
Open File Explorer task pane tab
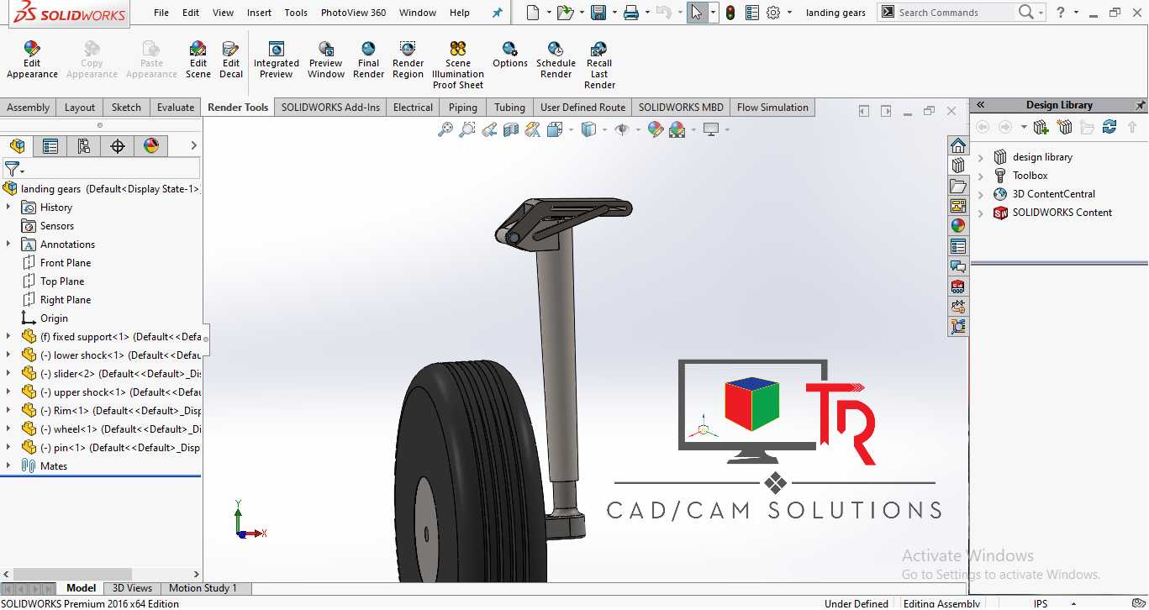tap(958, 186)
